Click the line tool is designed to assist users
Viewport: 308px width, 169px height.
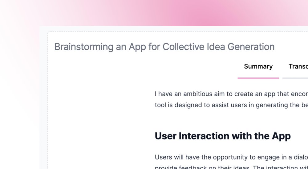231,105
